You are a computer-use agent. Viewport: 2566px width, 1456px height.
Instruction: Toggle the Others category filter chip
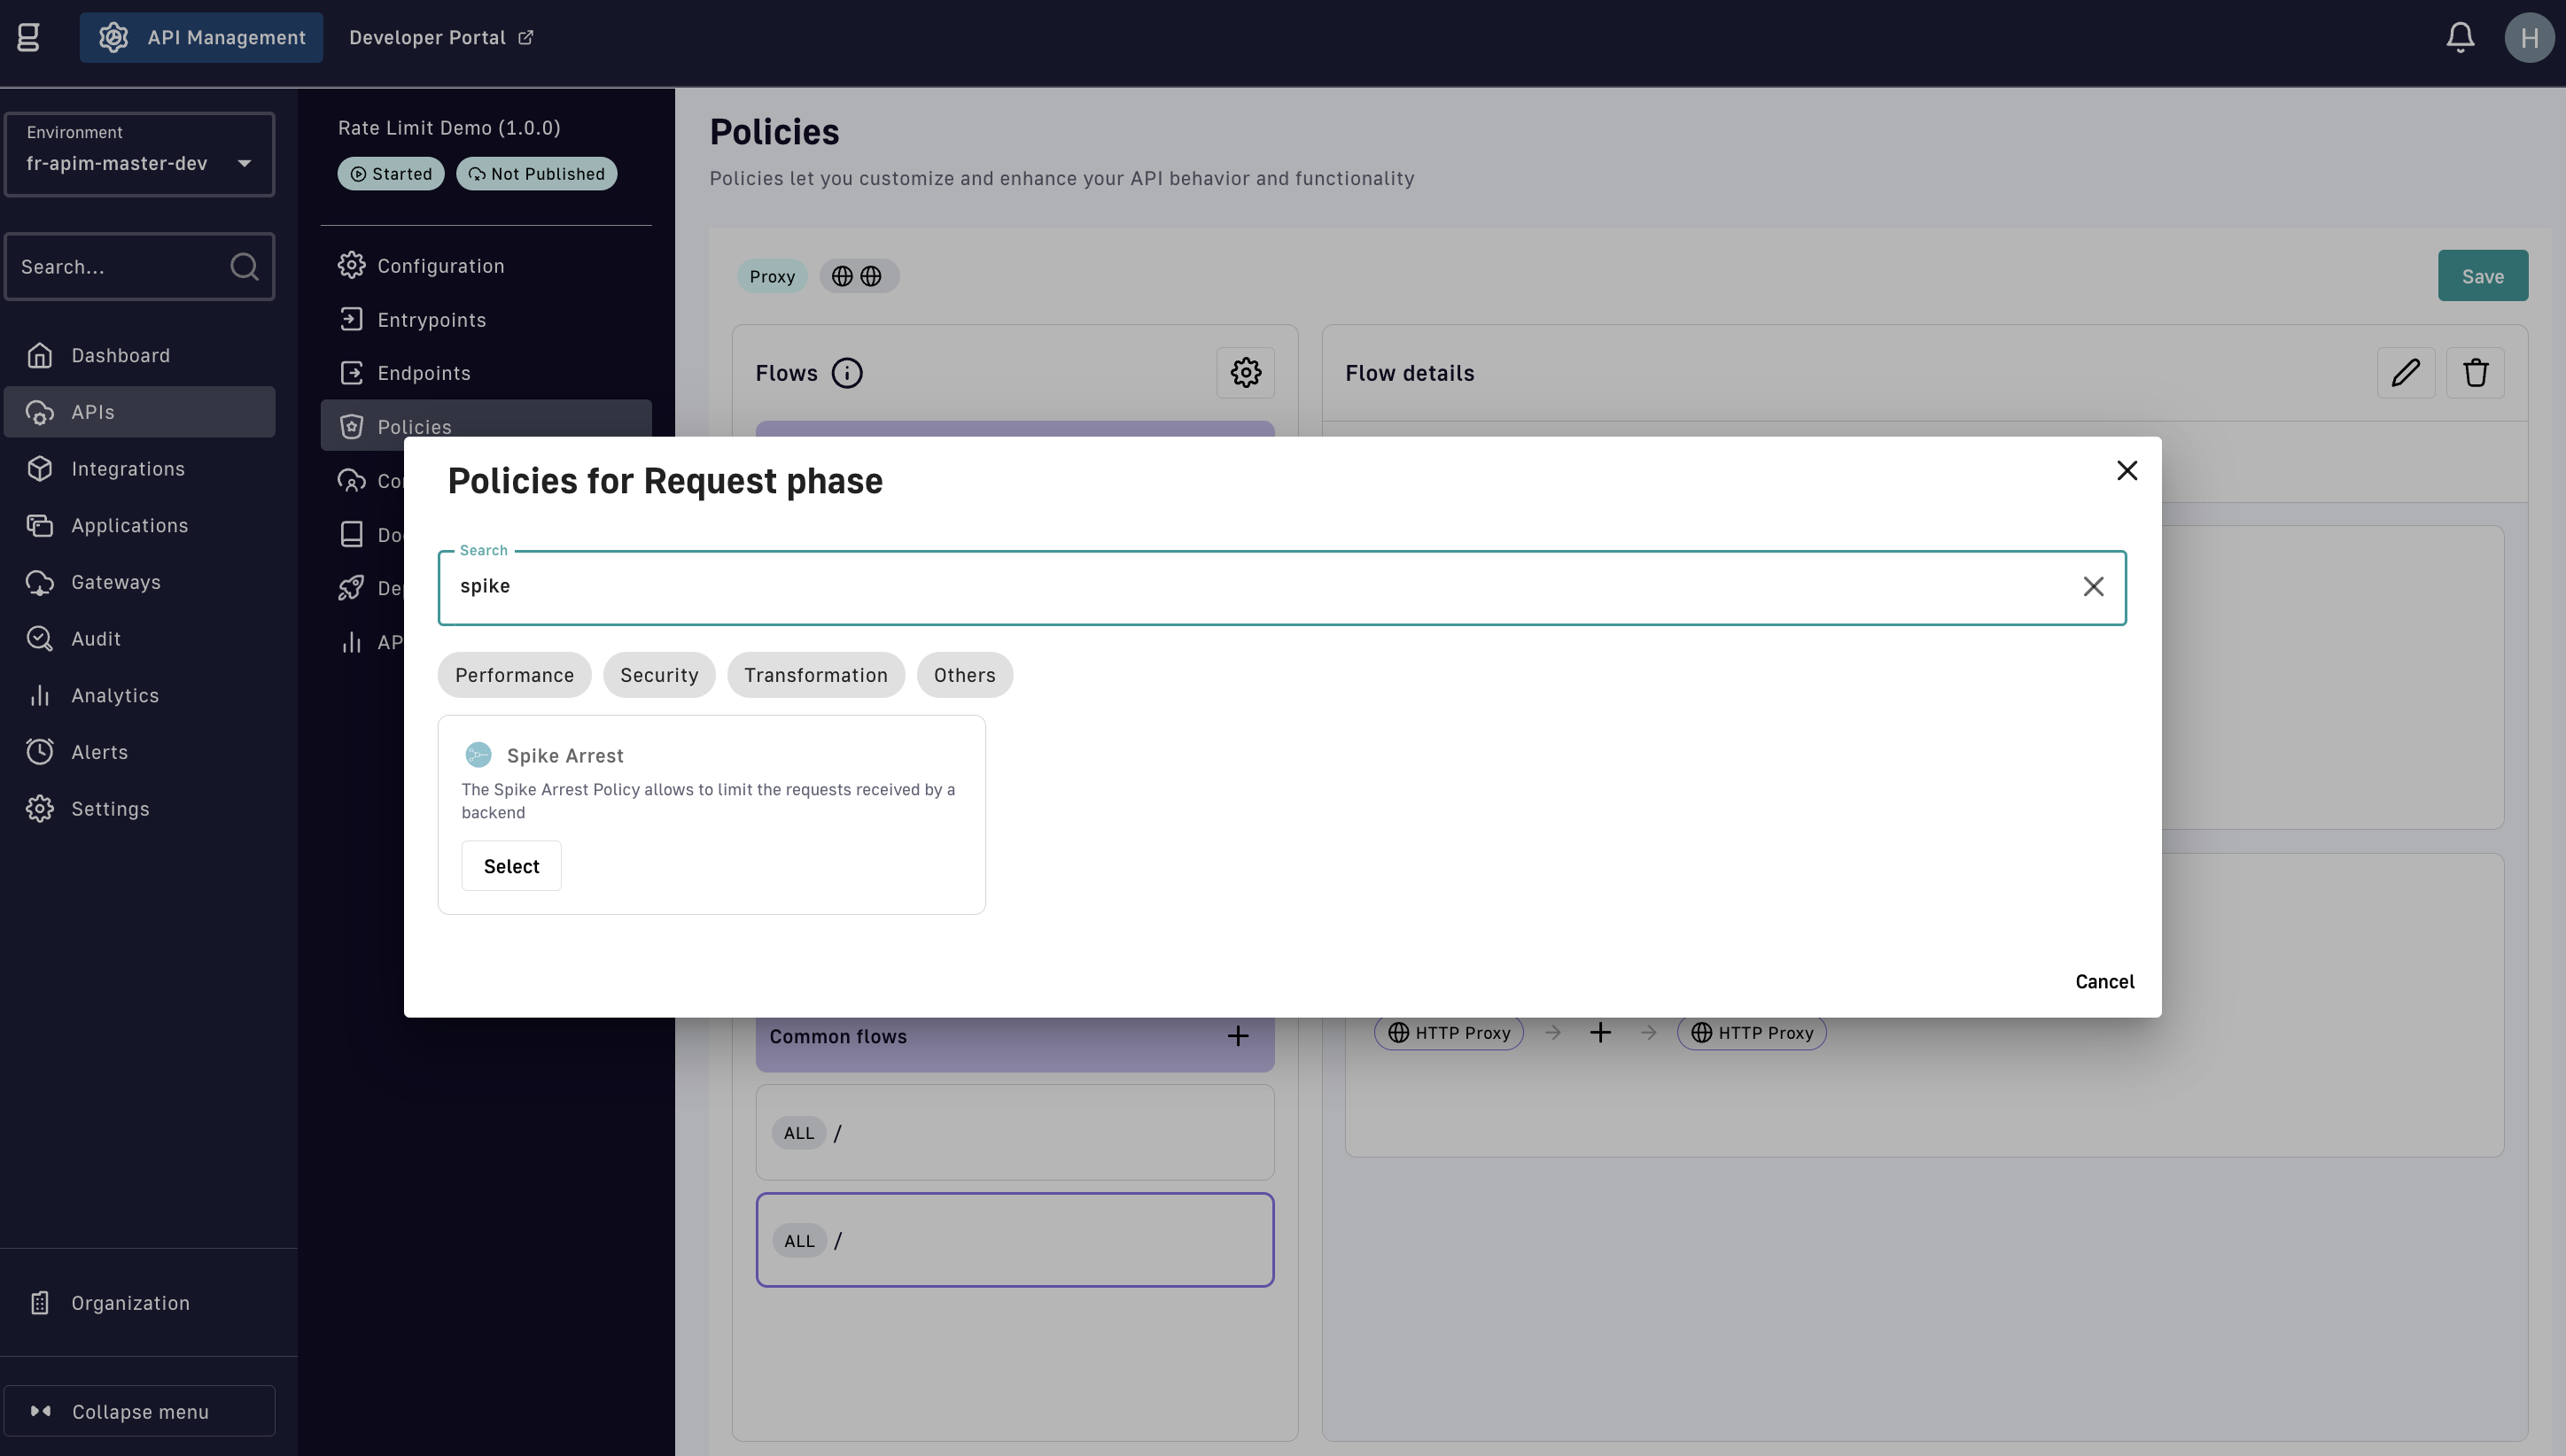point(963,675)
